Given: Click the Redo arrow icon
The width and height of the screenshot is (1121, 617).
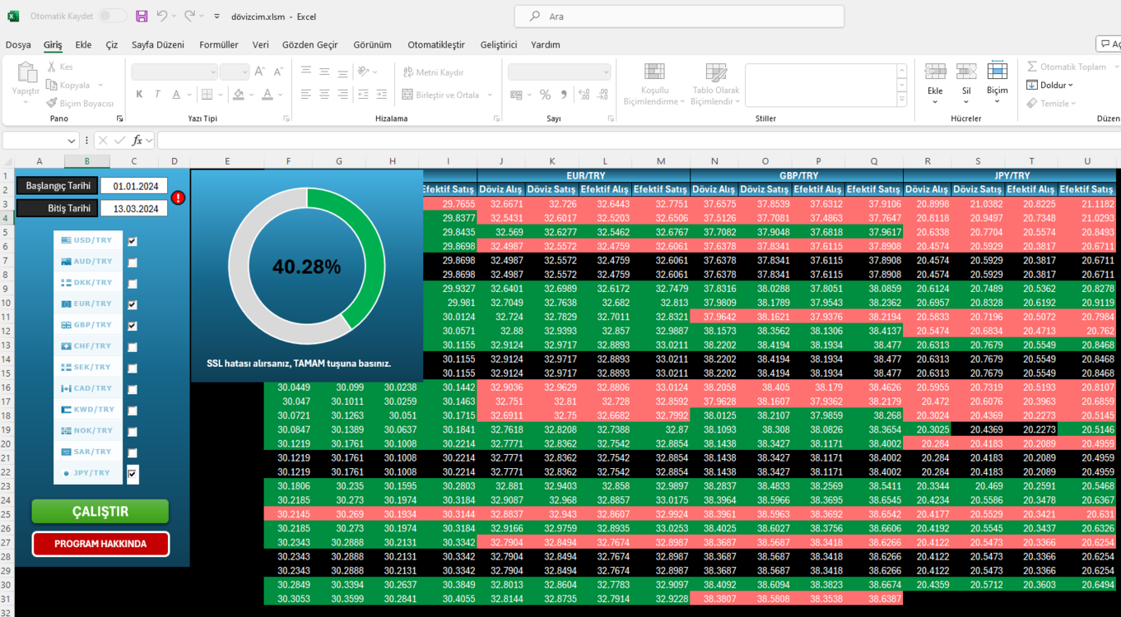Looking at the screenshot, I should [x=189, y=16].
